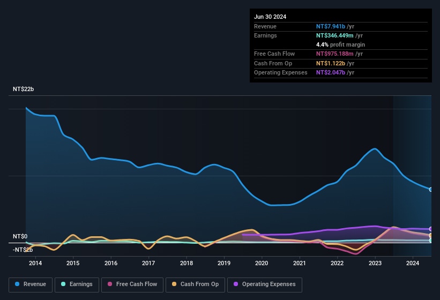Screen dimensions: 440x300
Task: Click the 2023 x-axis label
Action: 375,263
